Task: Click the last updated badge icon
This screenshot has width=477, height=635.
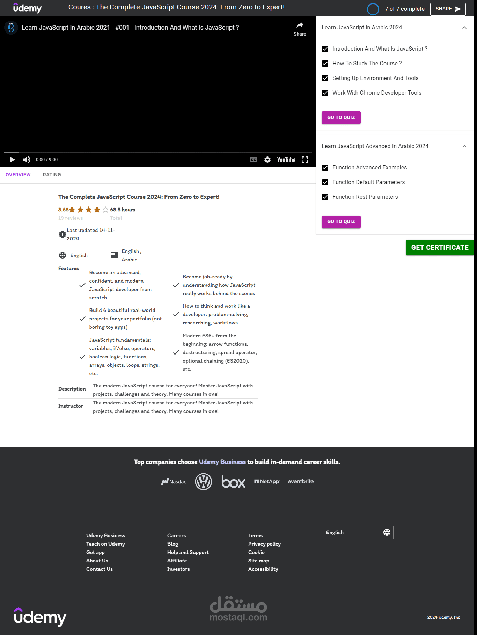Action: click(x=62, y=234)
